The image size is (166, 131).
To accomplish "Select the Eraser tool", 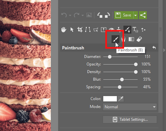I will 139,39.
